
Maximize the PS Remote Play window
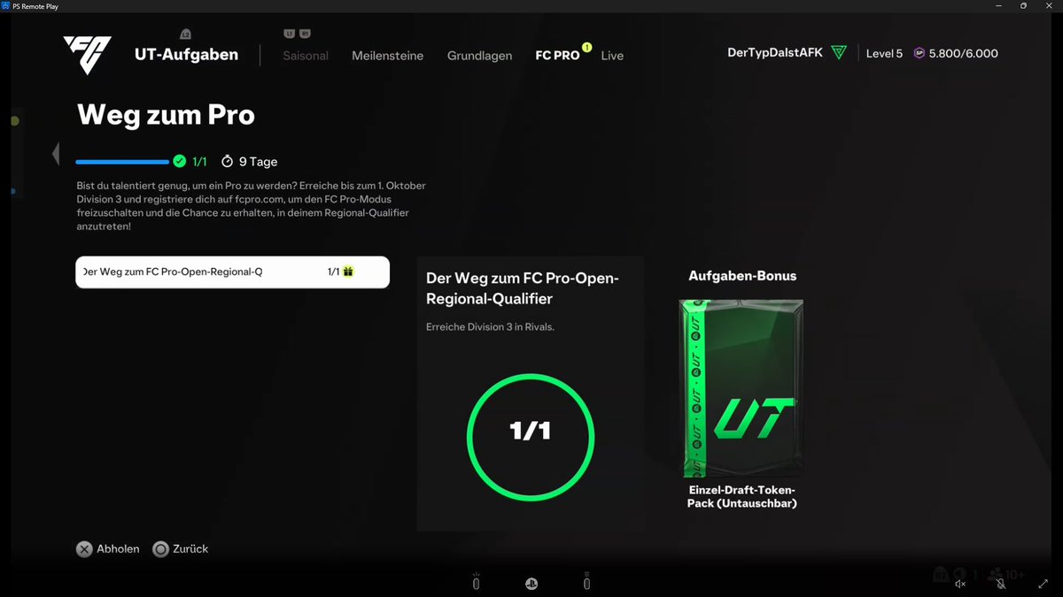(x=1023, y=5)
